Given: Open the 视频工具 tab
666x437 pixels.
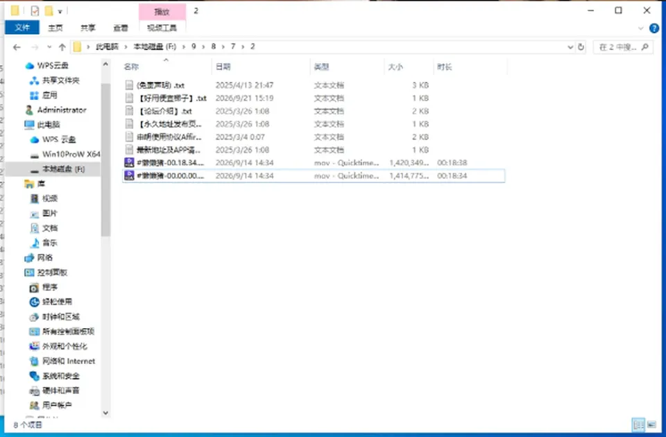Looking at the screenshot, I should pos(162,28).
